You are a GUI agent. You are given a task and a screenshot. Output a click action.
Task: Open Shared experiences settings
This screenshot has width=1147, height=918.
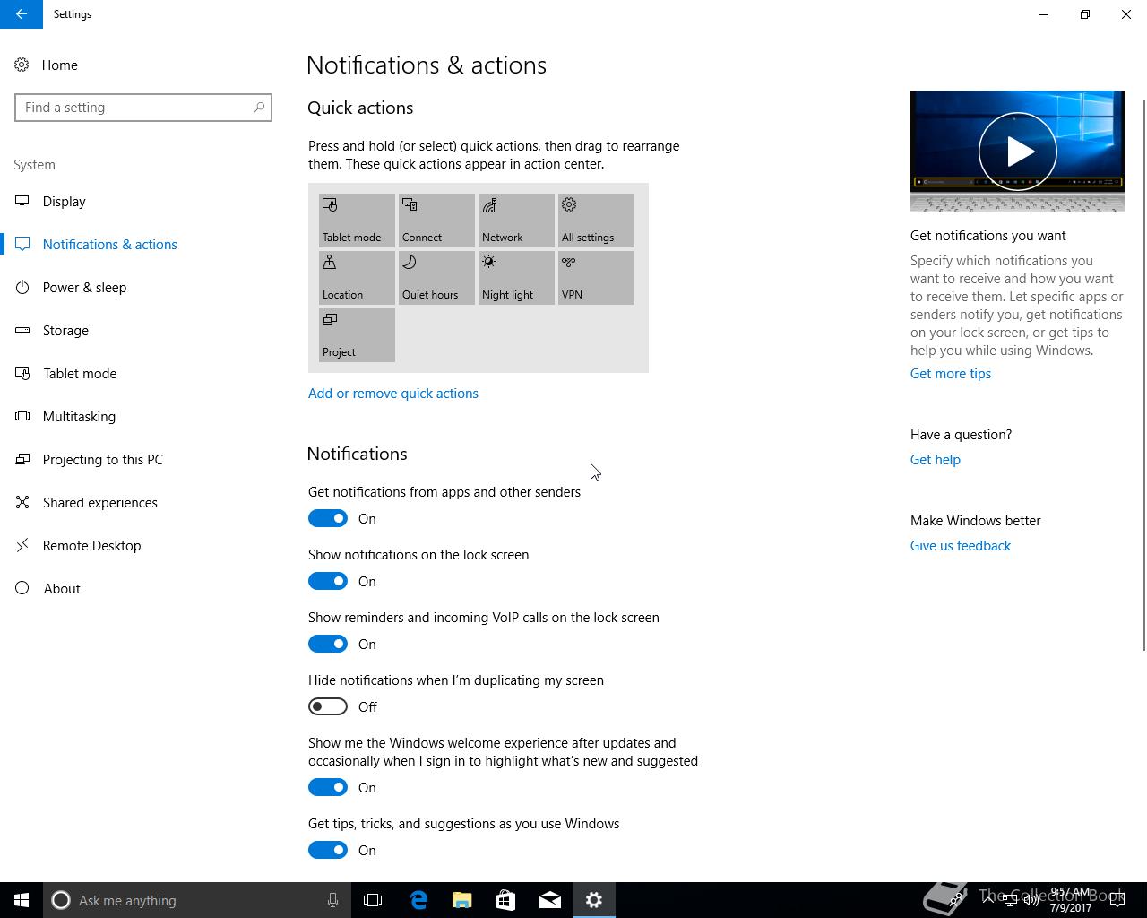143,502
